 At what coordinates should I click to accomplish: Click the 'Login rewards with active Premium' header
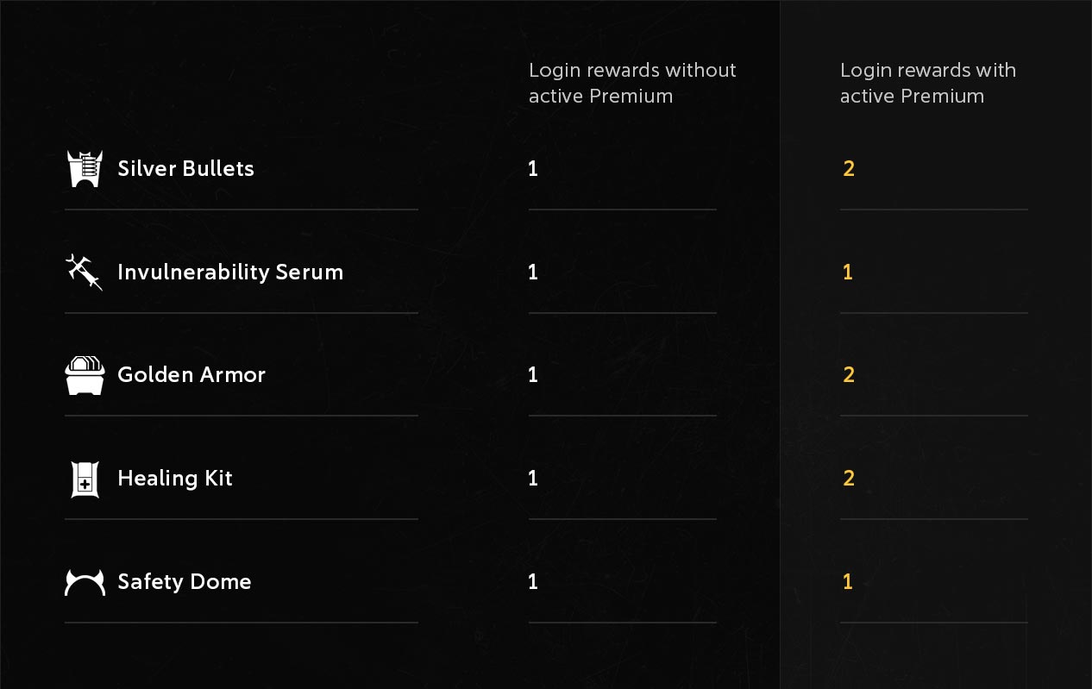tap(928, 83)
